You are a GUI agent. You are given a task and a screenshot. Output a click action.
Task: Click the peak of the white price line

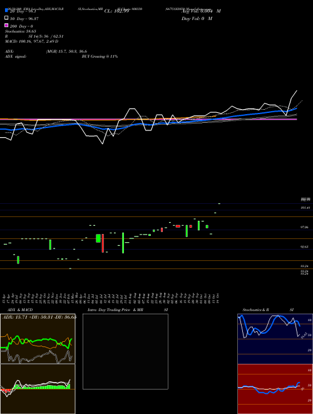[x=297, y=91]
